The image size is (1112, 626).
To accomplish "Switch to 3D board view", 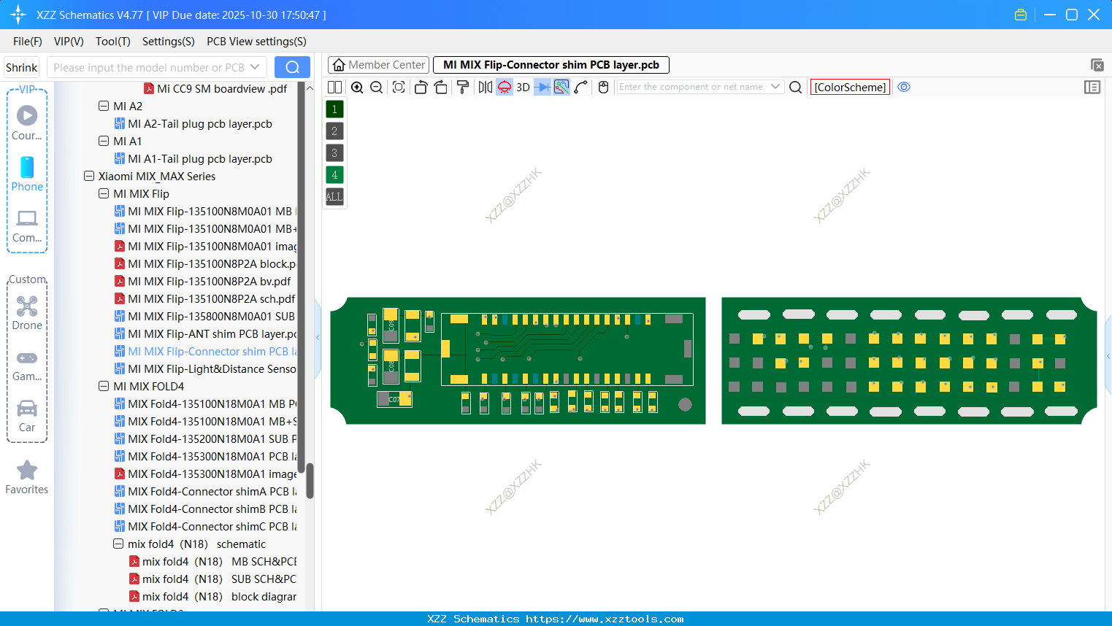I will (x=523, y=87).
